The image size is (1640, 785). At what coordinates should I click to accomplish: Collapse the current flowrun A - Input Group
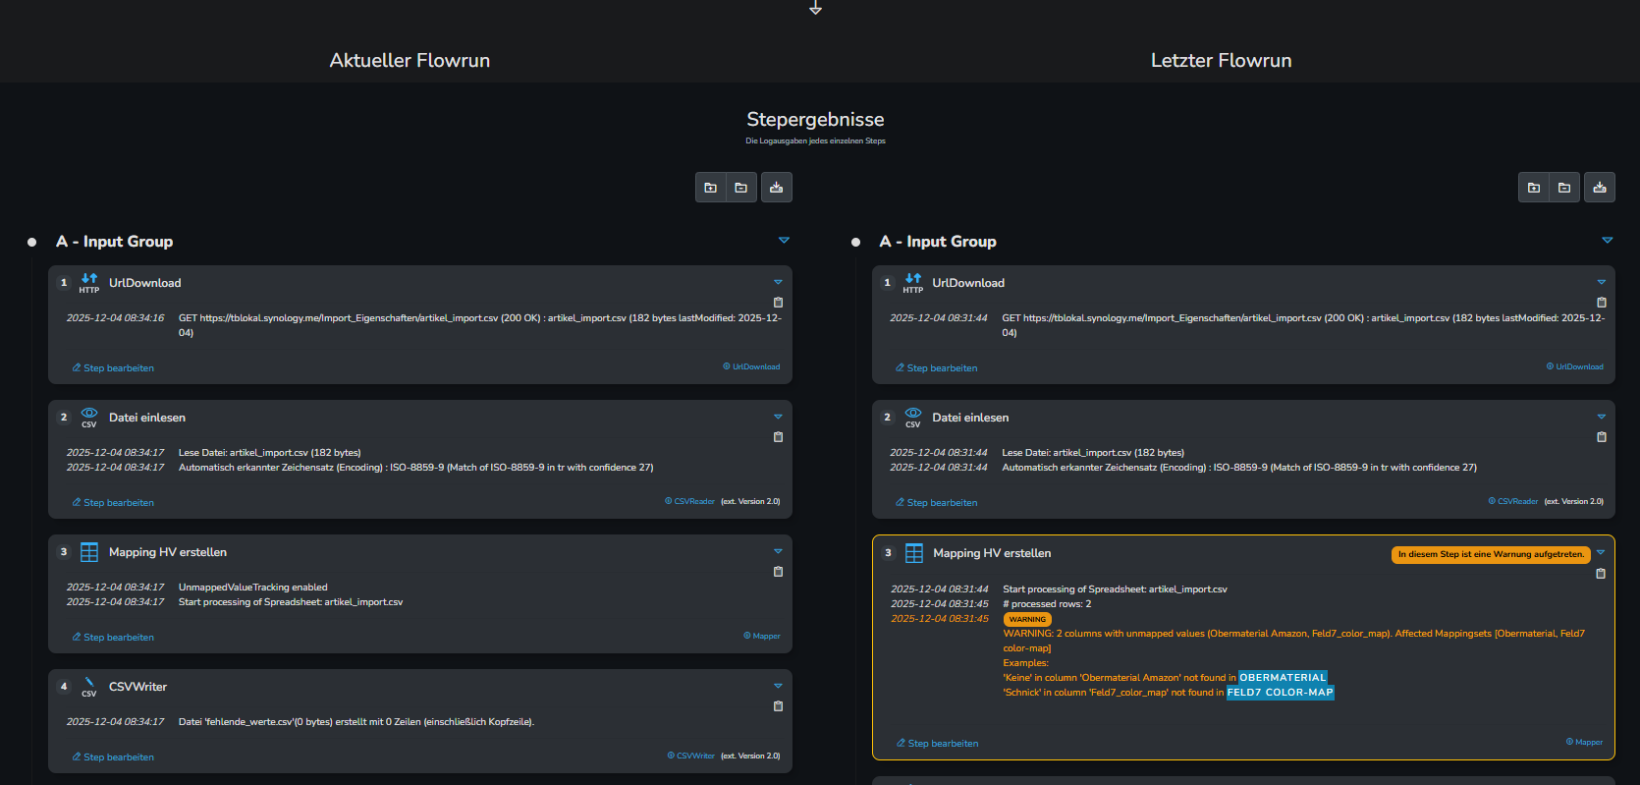coord(784,241)
